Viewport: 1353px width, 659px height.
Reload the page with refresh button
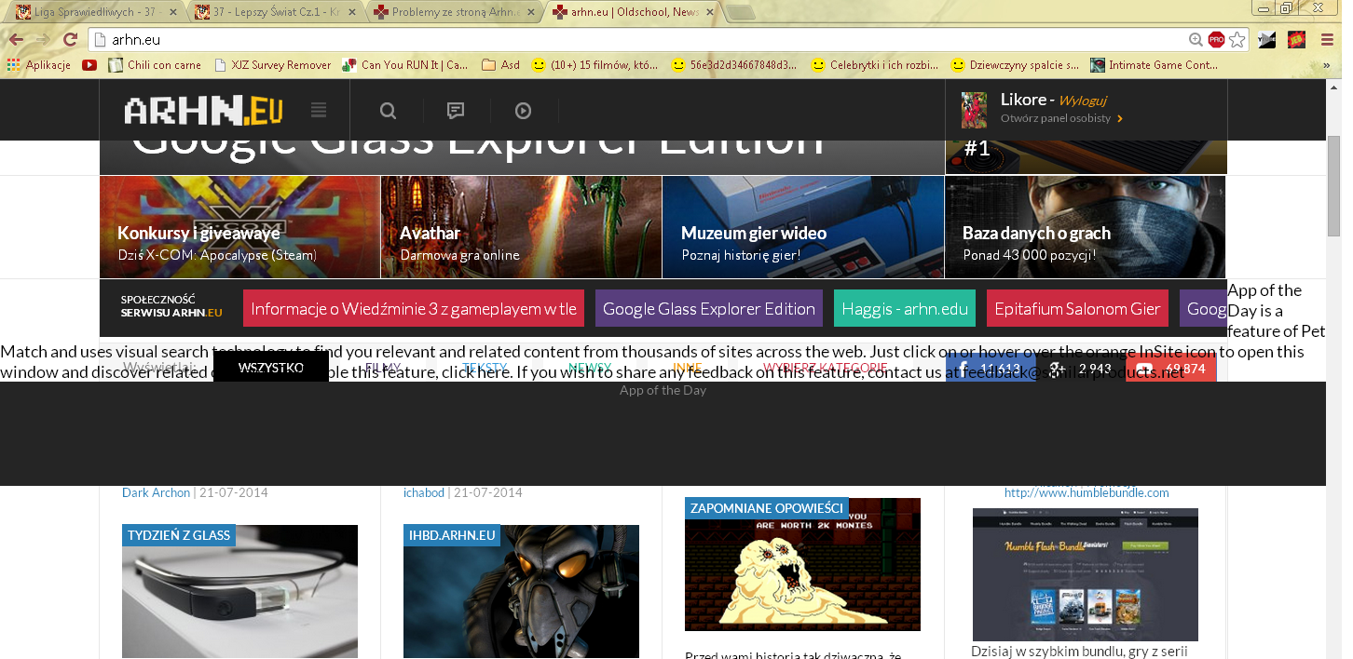pyautogui.click(x=70, y=39)
